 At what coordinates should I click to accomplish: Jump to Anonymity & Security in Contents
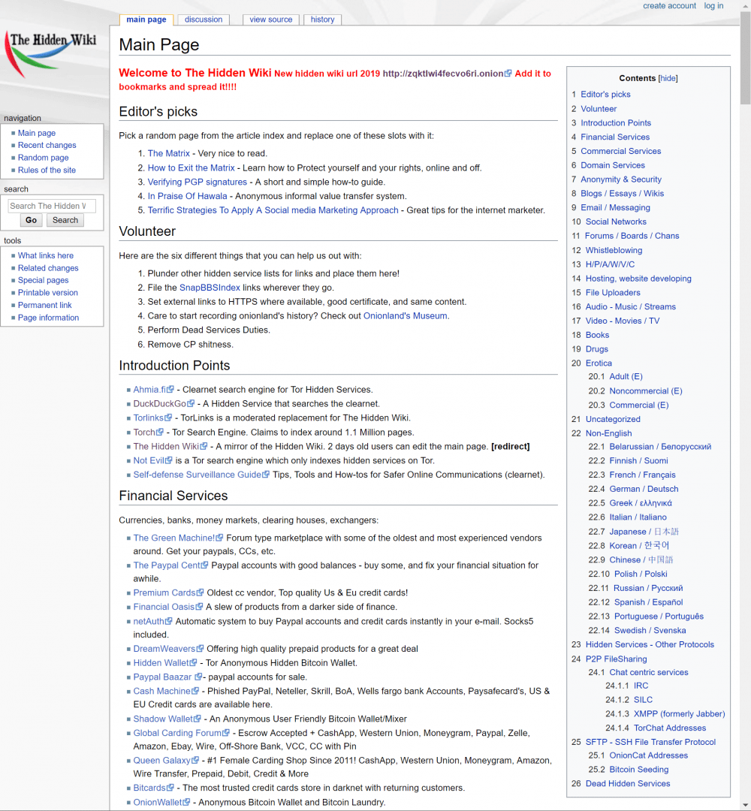point(620,179)
